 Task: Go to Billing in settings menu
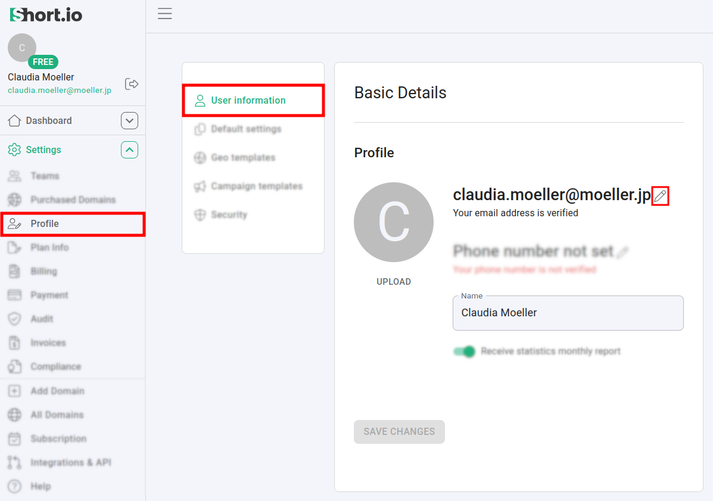pos(43,272)
